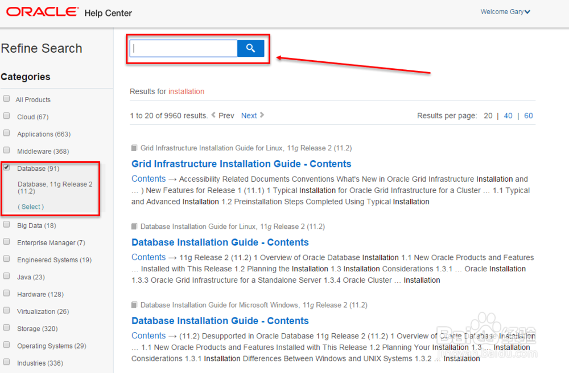Check the Virtualization (26) box

[6, 311]
